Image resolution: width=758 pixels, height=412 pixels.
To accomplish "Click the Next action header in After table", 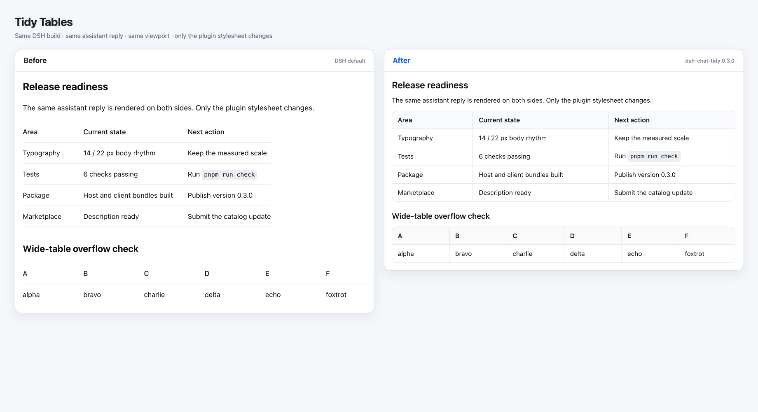I will pos(671,120).
